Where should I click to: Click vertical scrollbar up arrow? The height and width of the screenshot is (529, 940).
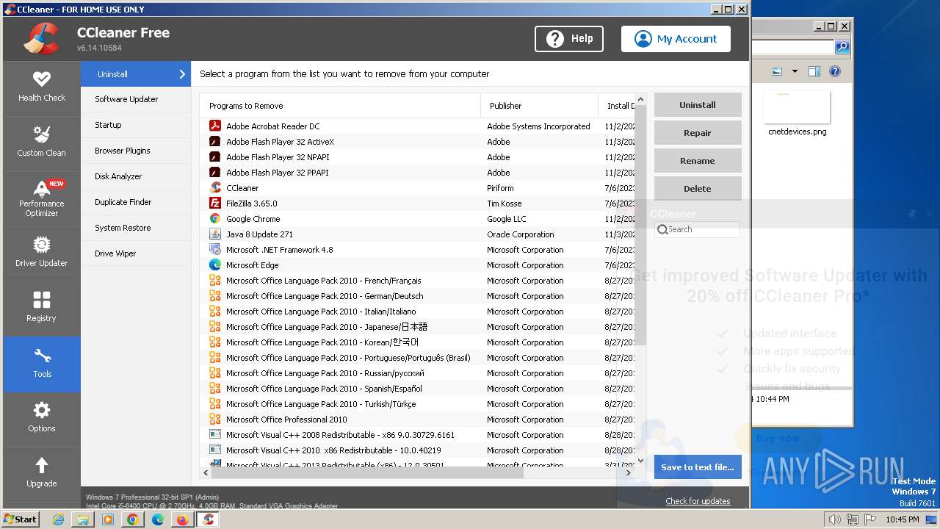[x=640, y=99]
